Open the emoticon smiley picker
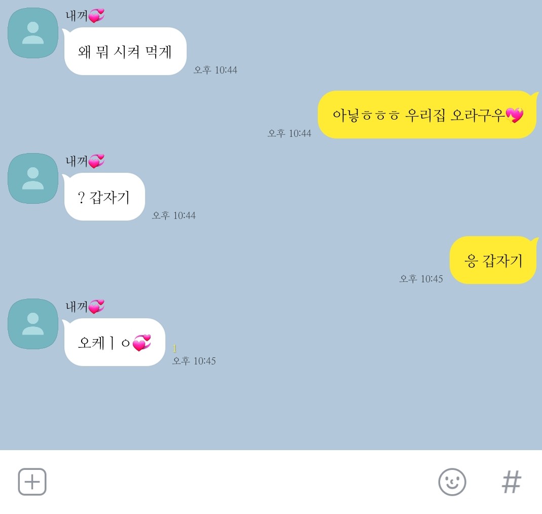This screenshot has width=542, height=514. pyautogui.click(x=452, y=482)
